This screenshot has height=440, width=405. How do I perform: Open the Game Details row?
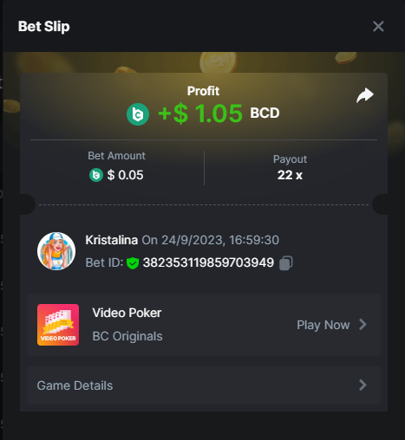204,385
